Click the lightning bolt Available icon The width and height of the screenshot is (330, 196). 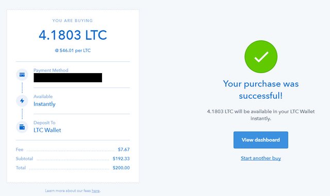[x=22, y=101]
